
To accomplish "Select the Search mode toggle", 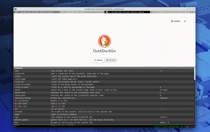I will click(98, 60).
